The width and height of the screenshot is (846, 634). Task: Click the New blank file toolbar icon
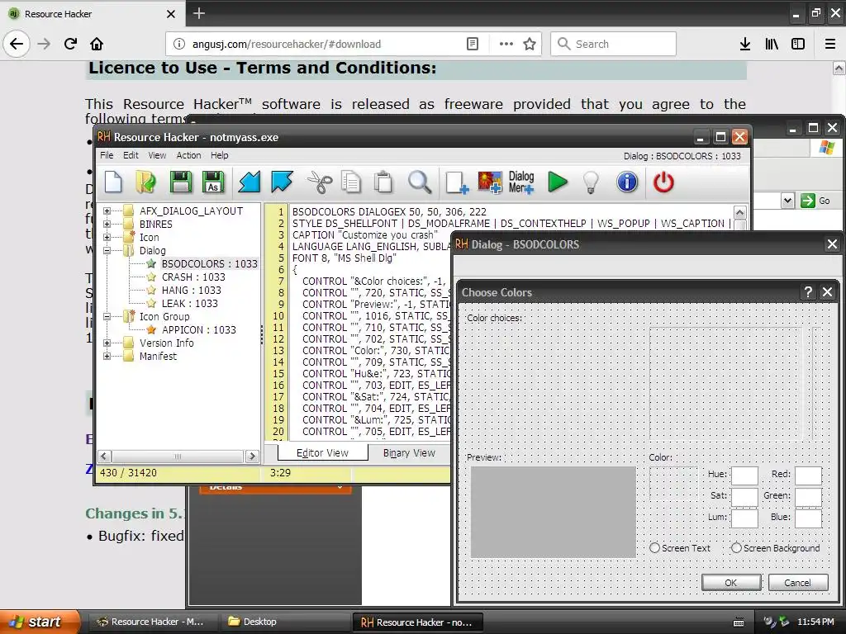(x=113, y=182)
